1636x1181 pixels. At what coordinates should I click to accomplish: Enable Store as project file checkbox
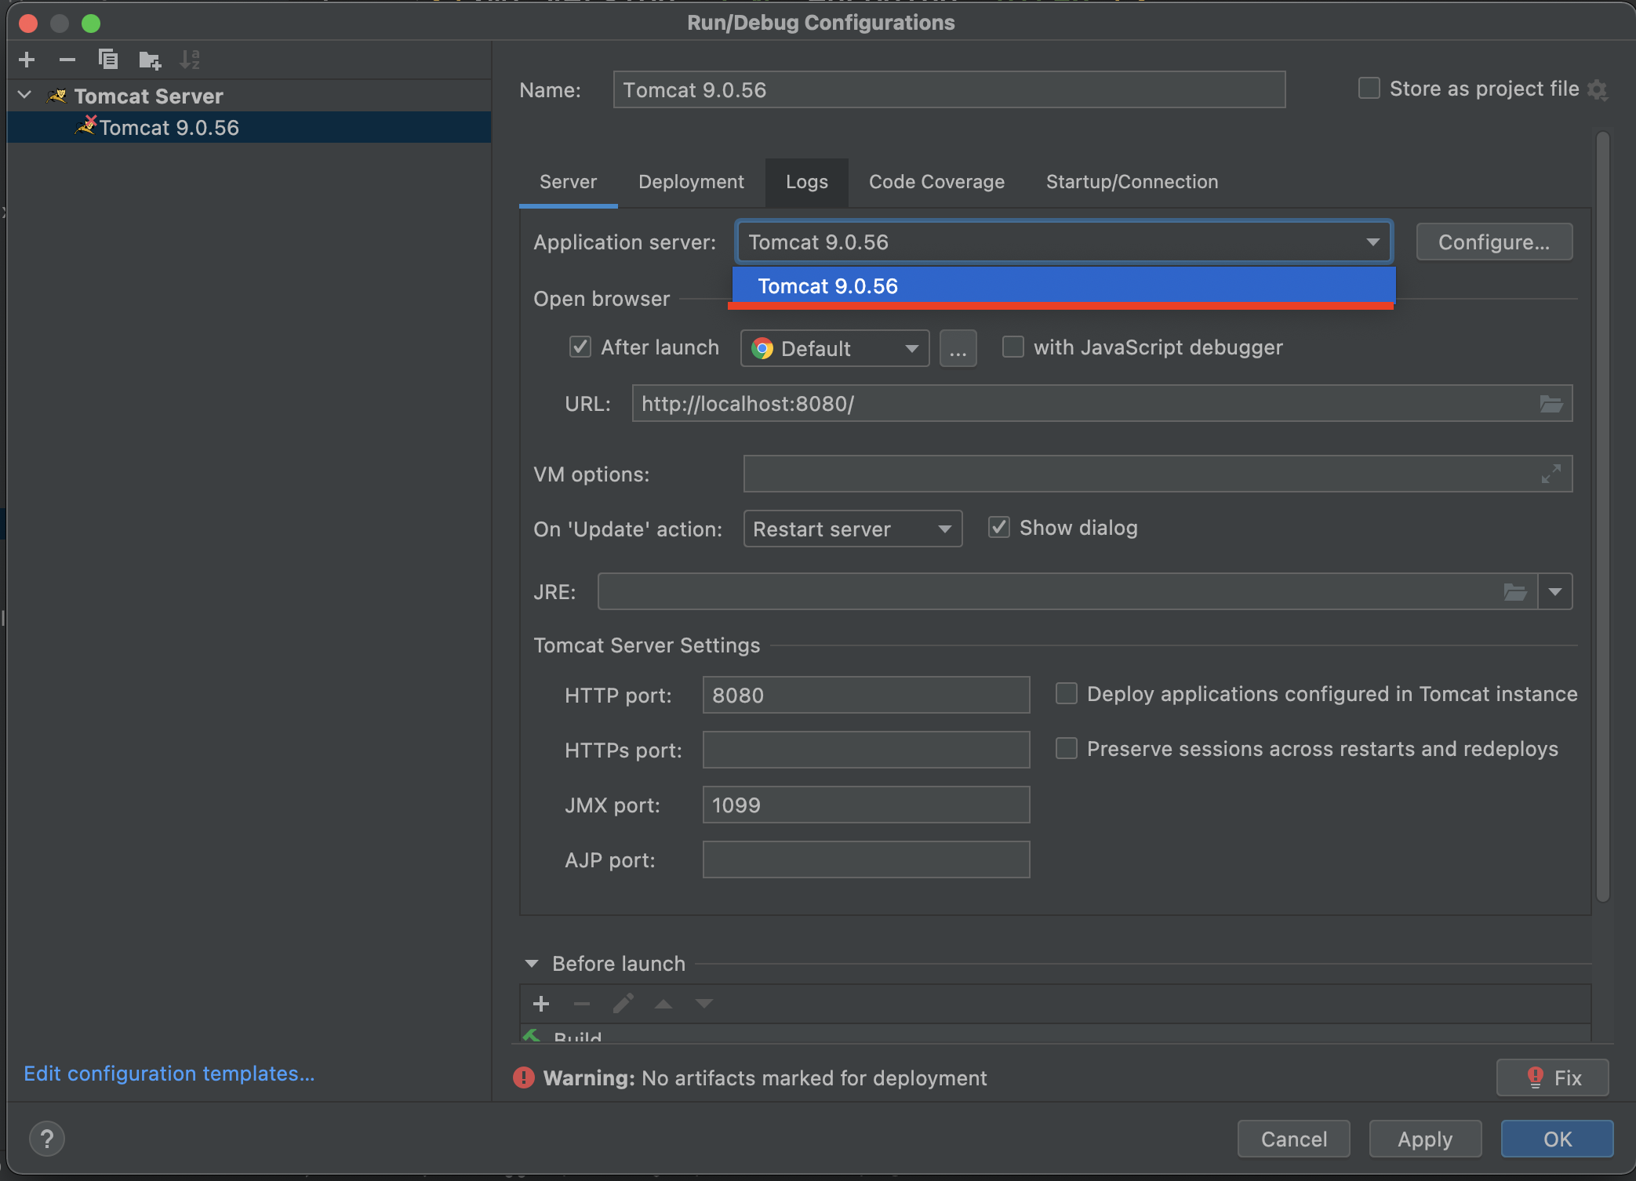point(1369,89)
